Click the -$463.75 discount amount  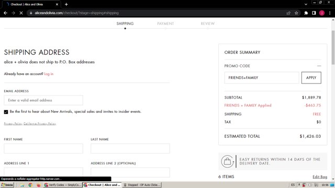pos(313,105)
